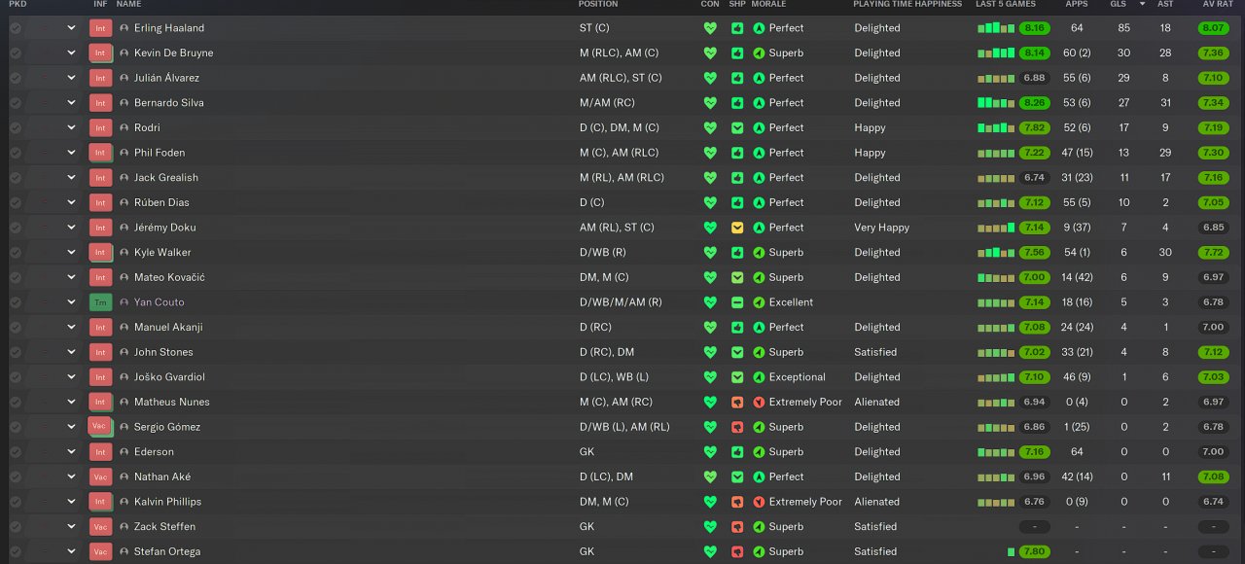
Task: Click the player profile icon beside Phil Foden
Action: click(x=124, y=153)
